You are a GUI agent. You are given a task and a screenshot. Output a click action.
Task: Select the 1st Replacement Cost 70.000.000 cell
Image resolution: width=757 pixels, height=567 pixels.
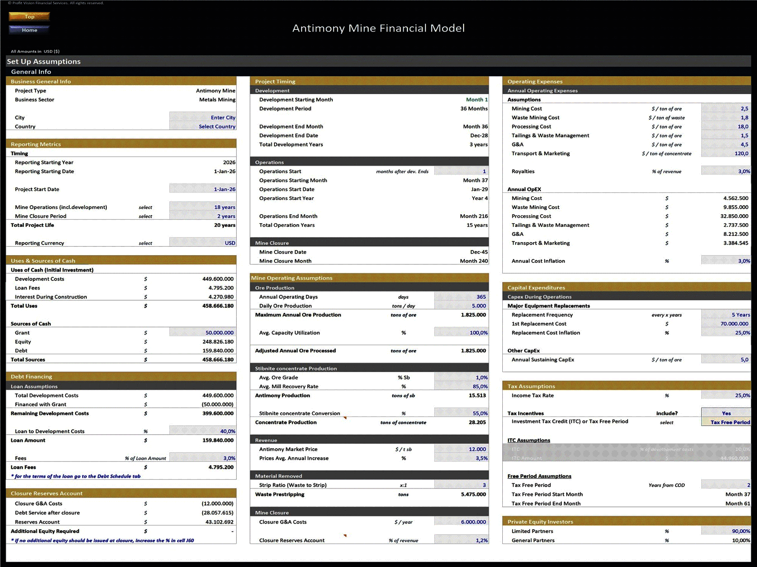pos(726,324)
